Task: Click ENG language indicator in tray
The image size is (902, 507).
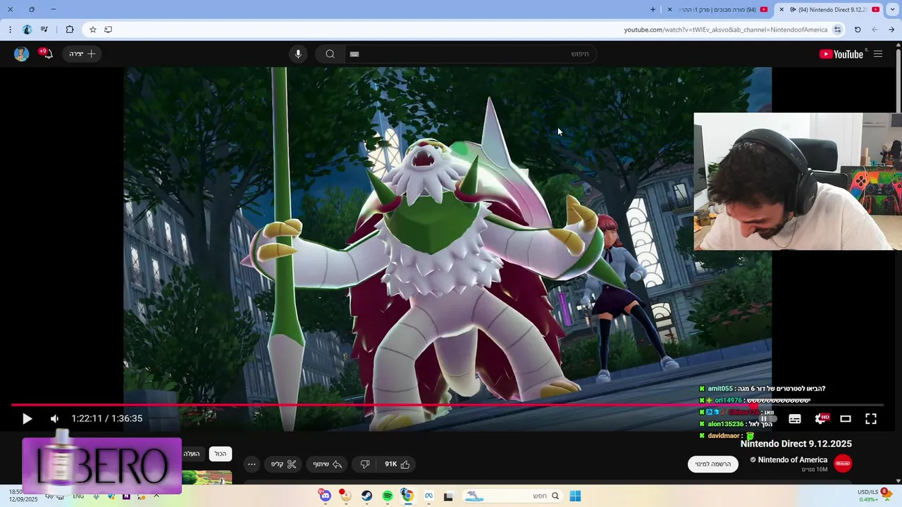Action: tap(78, 496)
